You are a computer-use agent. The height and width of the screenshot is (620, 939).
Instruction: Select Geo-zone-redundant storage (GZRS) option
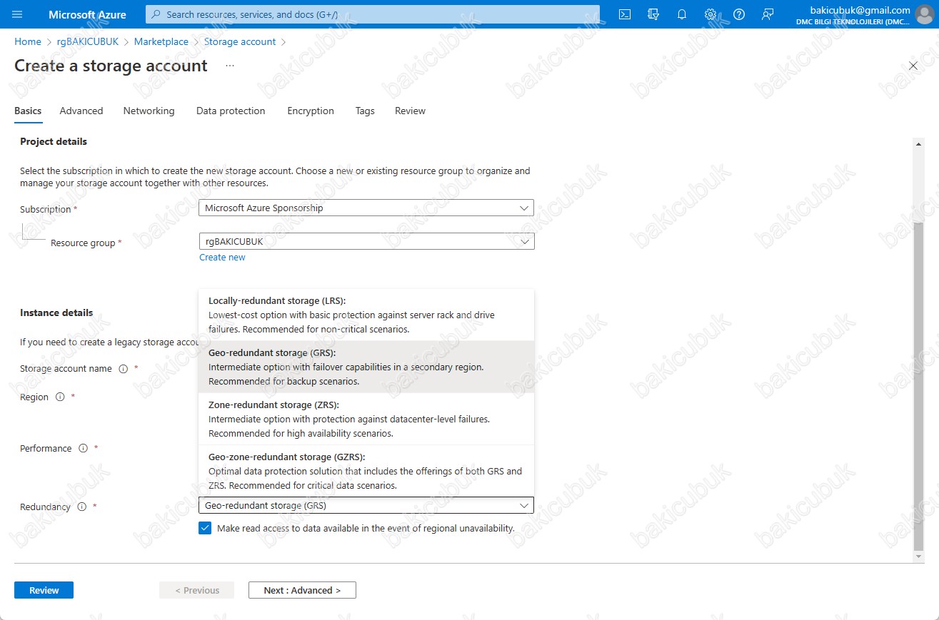pos(366,471)
